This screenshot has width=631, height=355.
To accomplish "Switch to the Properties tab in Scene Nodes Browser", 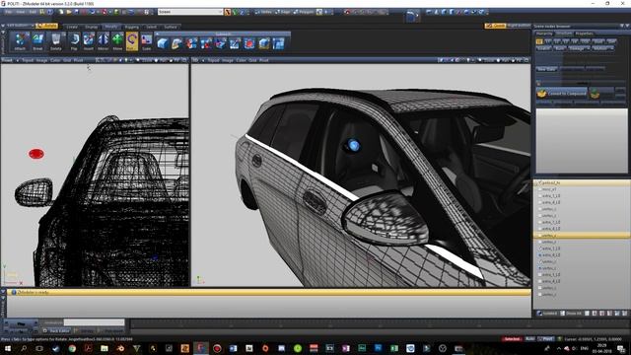I will point(584,34).
